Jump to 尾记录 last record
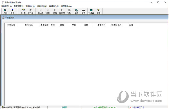 tap(62, 11)
